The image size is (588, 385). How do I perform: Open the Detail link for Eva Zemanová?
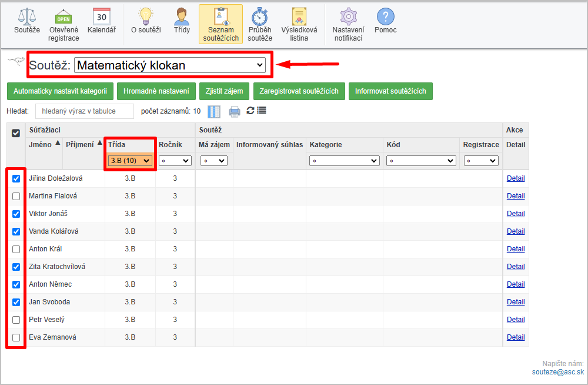coord(515,337)
